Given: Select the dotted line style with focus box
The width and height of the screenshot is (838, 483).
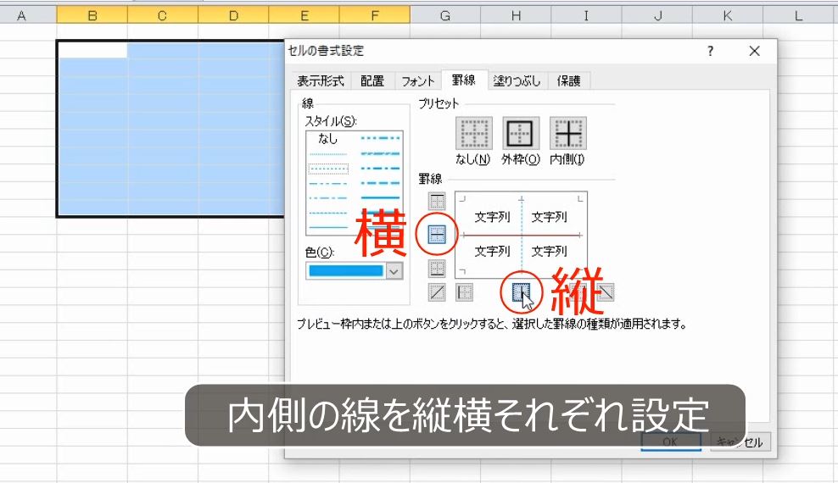Looking at the screenshot, I should tap(328, 169).
